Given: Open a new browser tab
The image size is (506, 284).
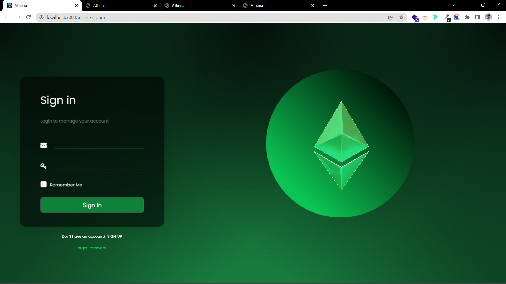Looking at the screenshot, I should click(x=325, y=6).
